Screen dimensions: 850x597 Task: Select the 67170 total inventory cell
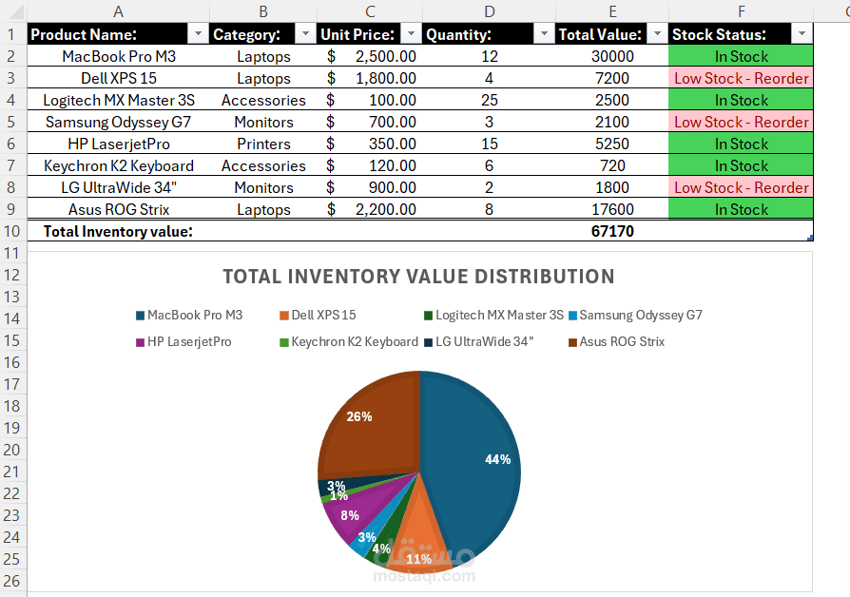tap(612, 231)
